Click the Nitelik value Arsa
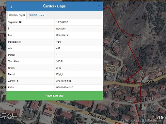 pos(59,68)
